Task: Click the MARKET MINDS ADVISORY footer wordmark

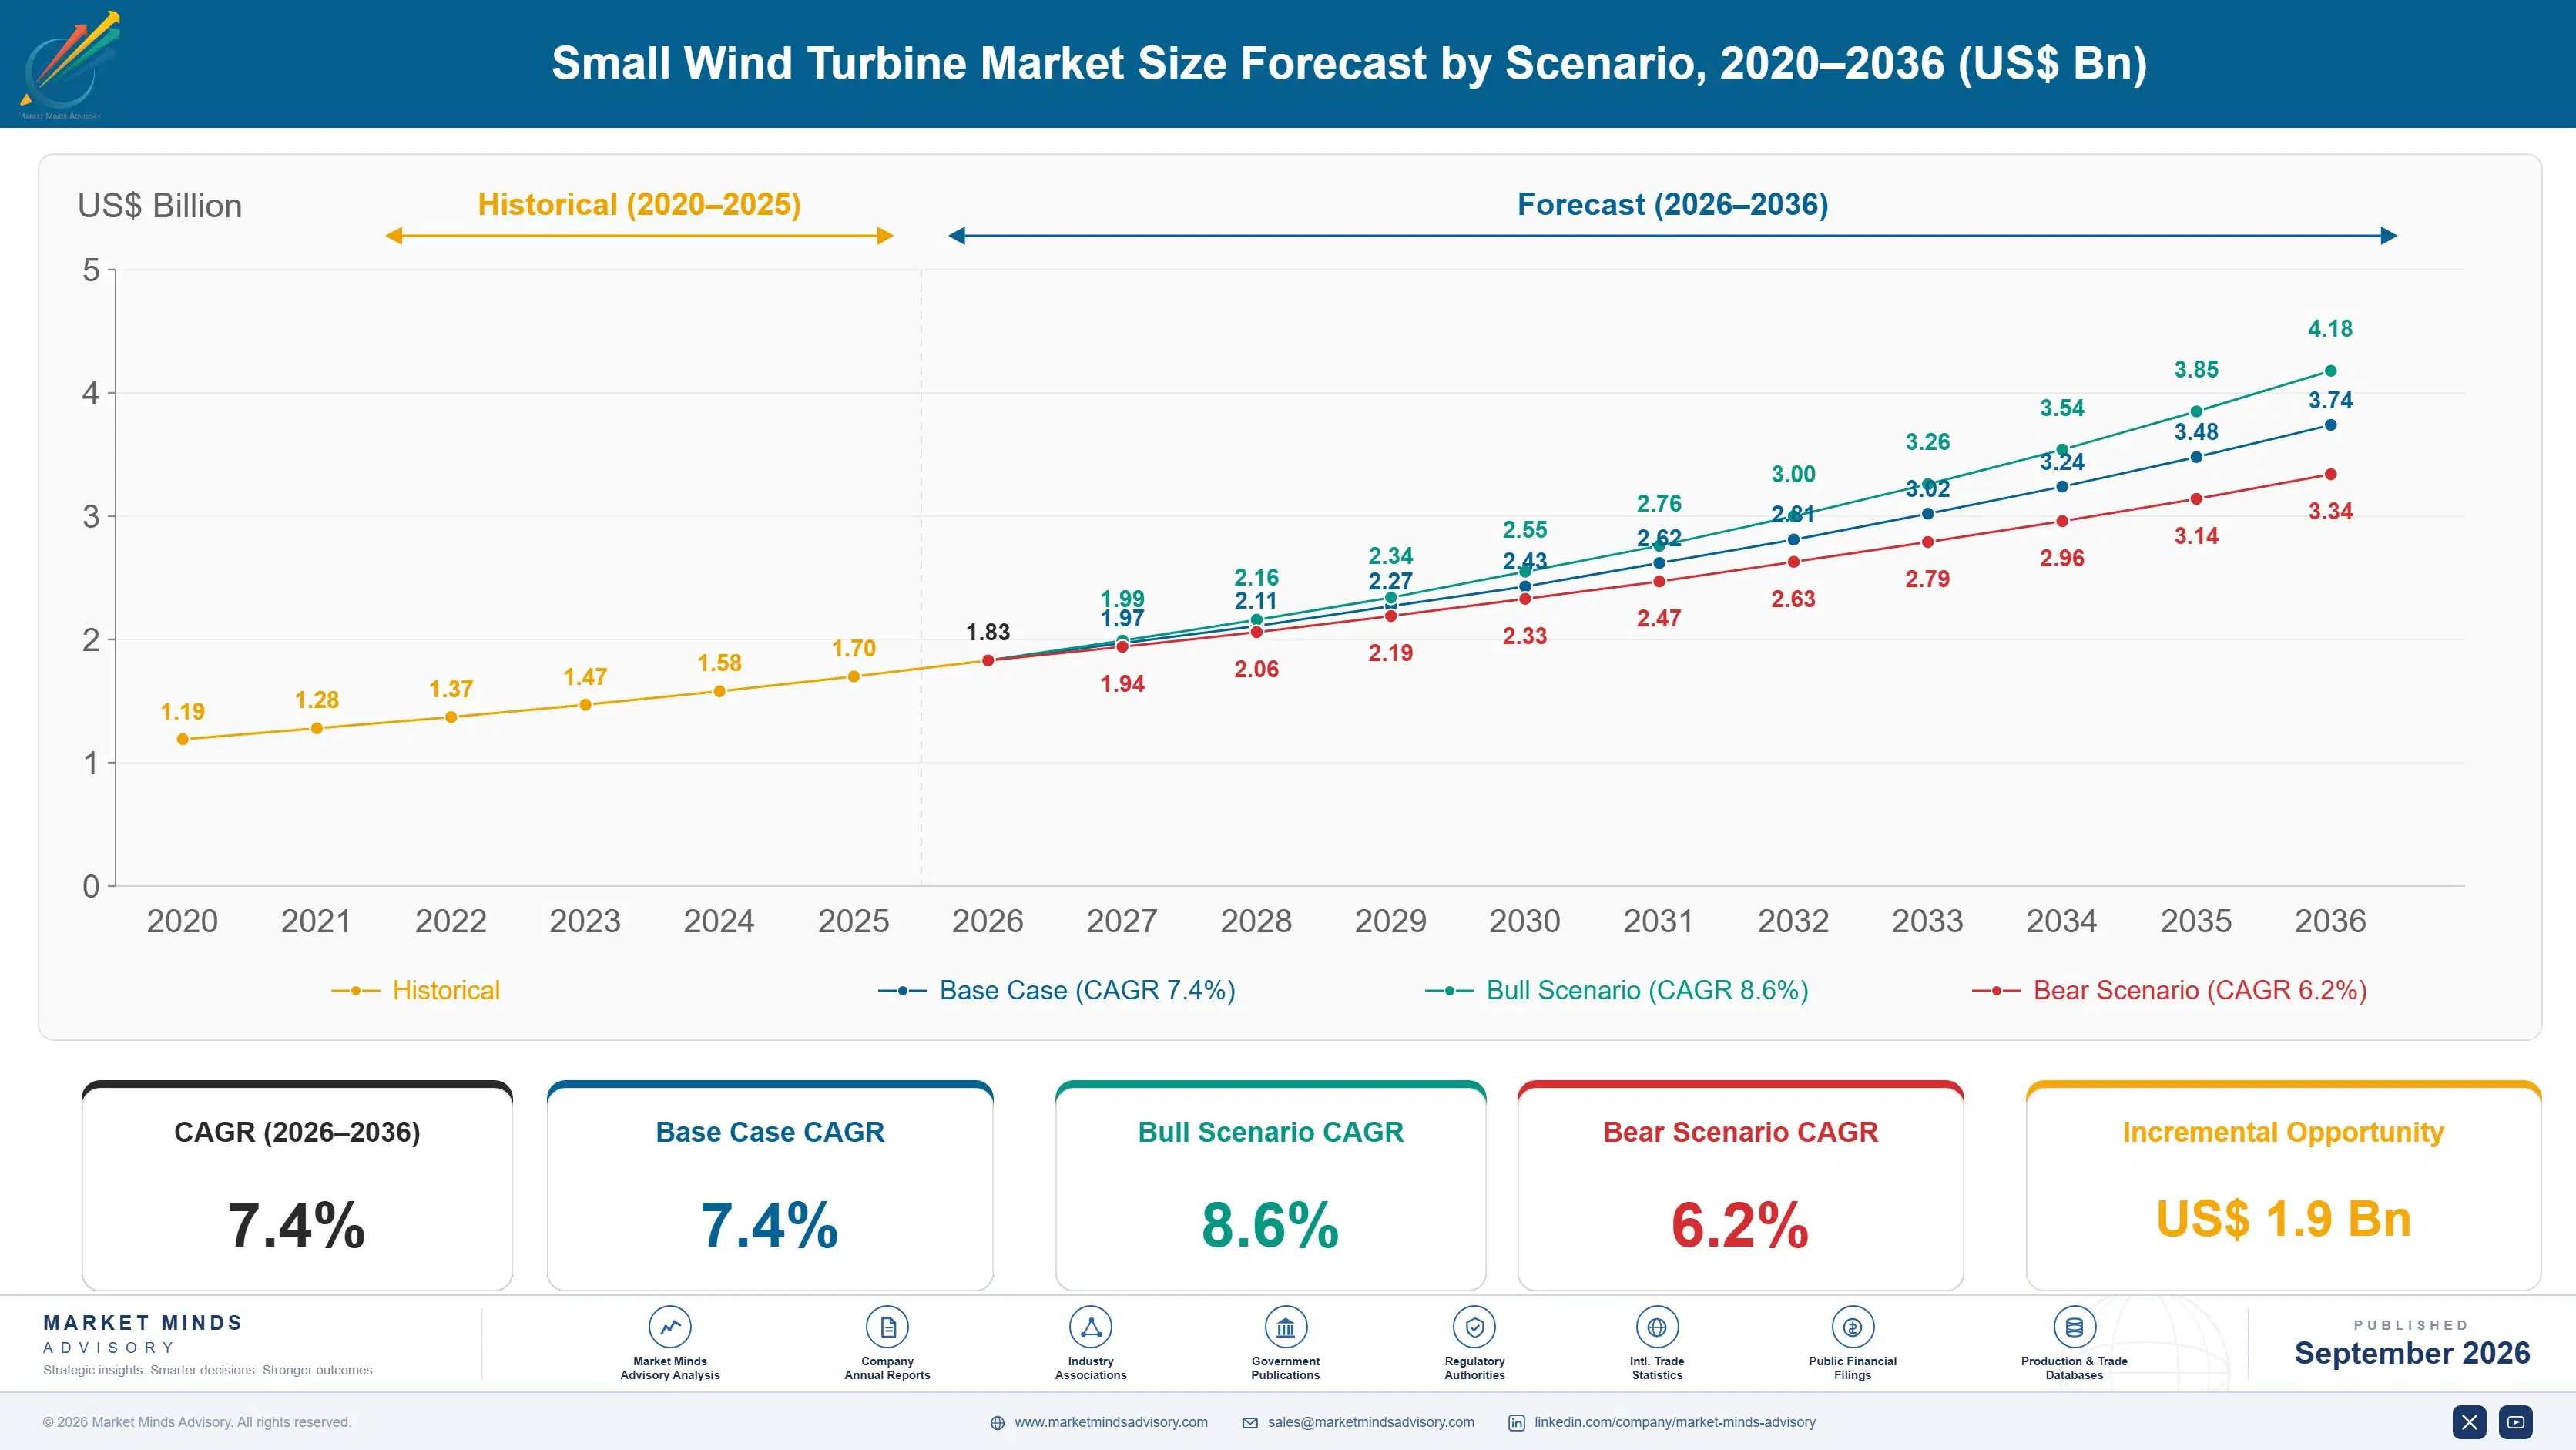Action: tap(143, 1334)
